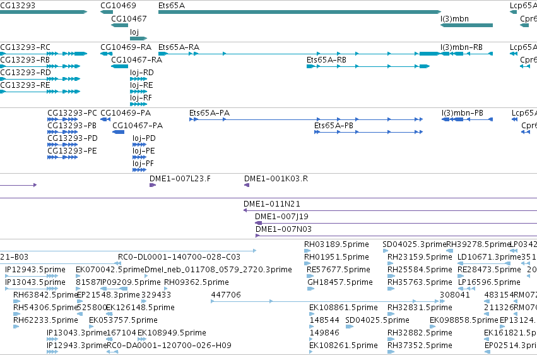Click the loj-PF CDS label
This screenshot has height=355, width=537.
coord(143,164)
